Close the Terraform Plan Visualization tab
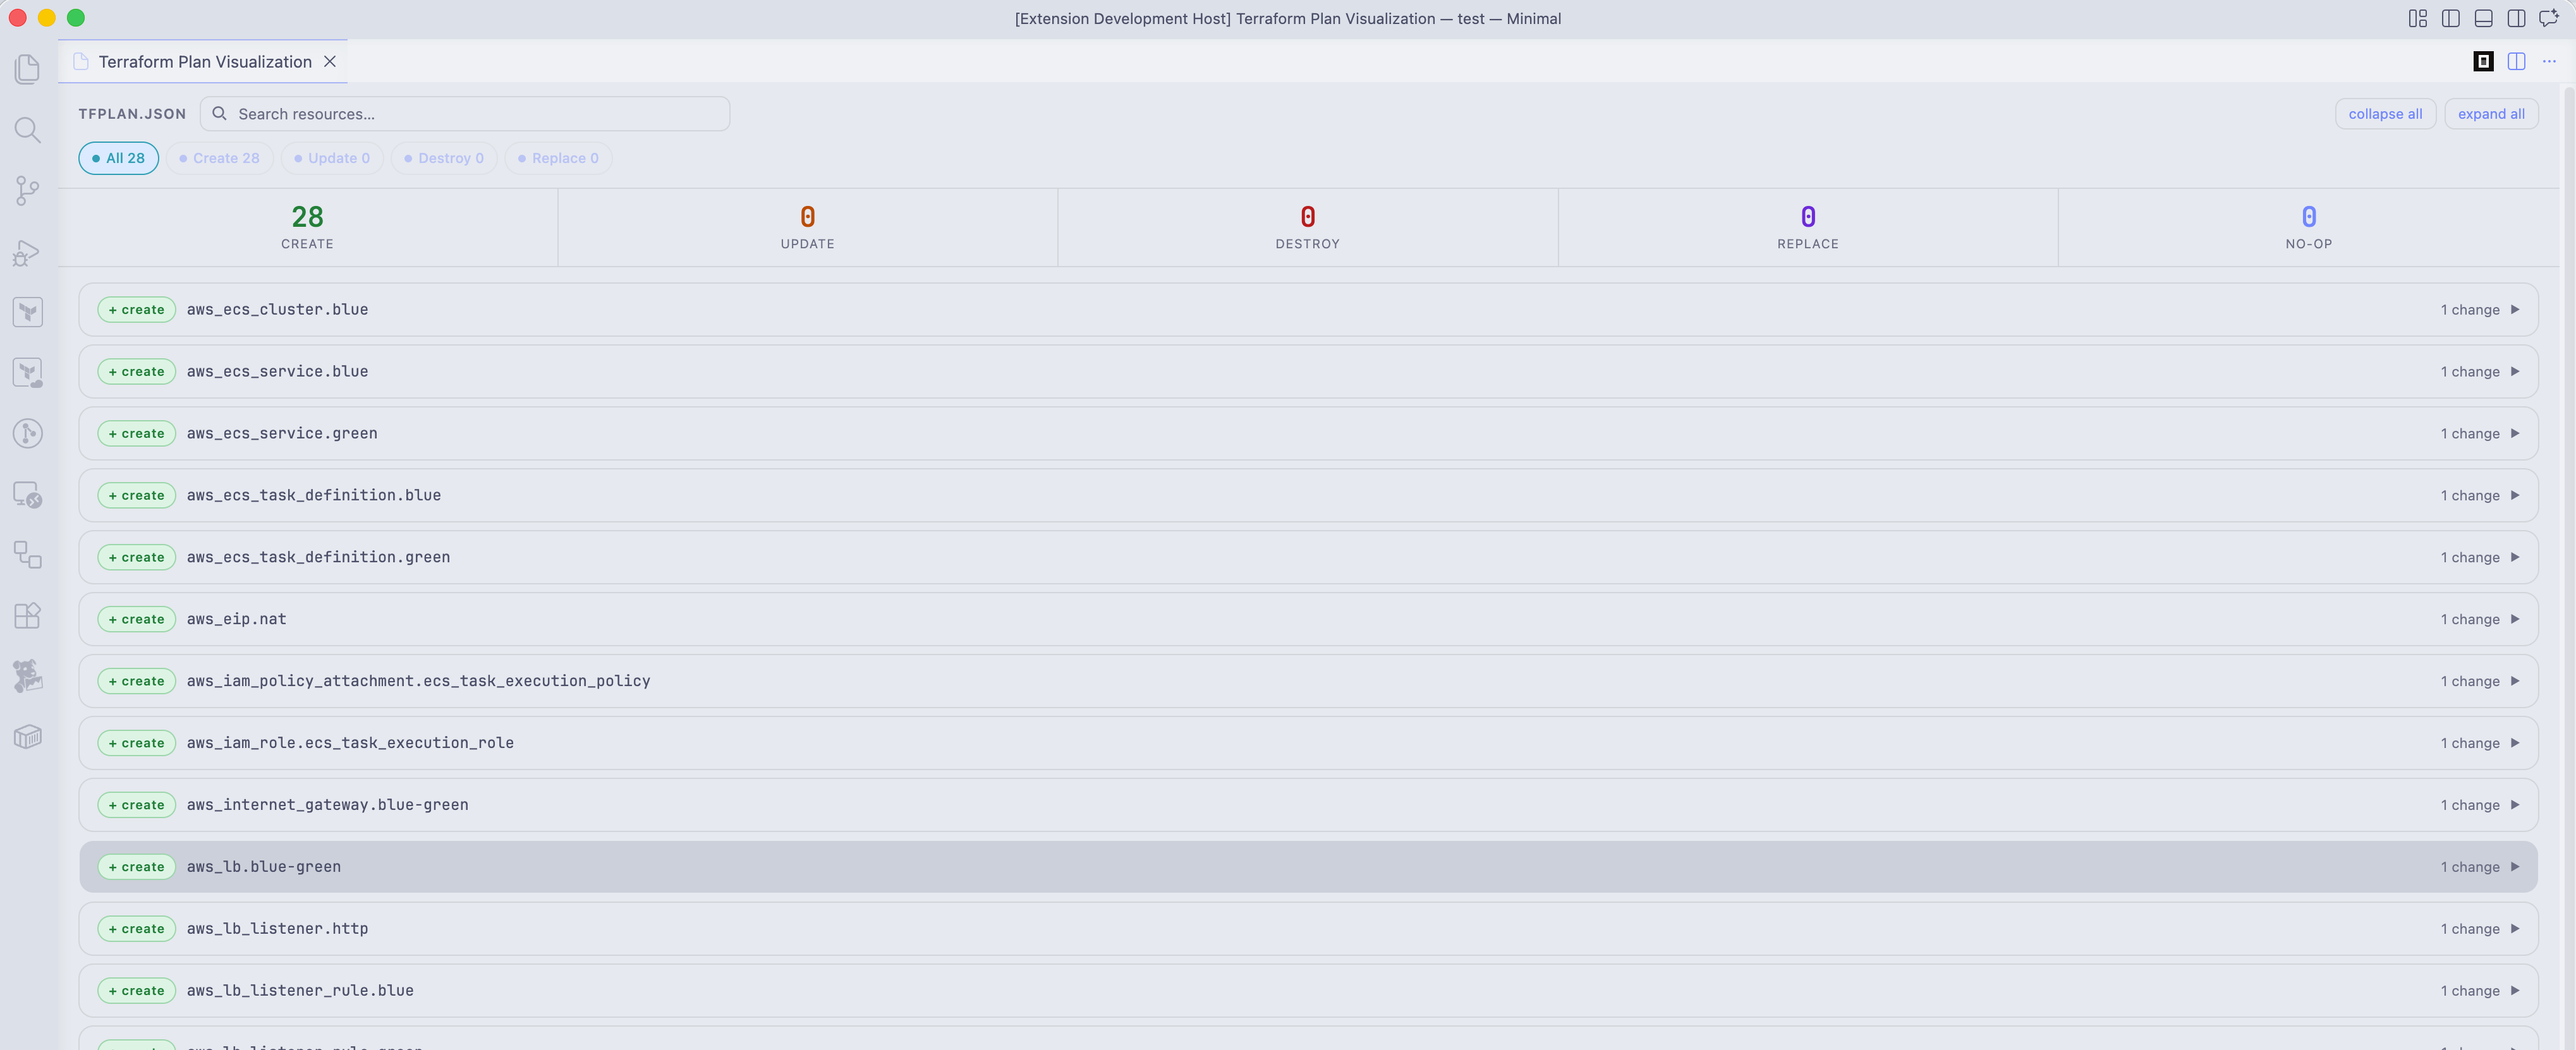 tap(329, 62)
